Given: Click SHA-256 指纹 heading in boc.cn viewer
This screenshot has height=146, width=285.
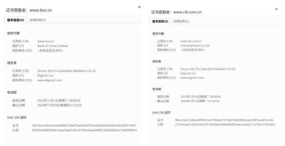Looking at the screenshot, I should pyautogui.click(x=17, y=117).
